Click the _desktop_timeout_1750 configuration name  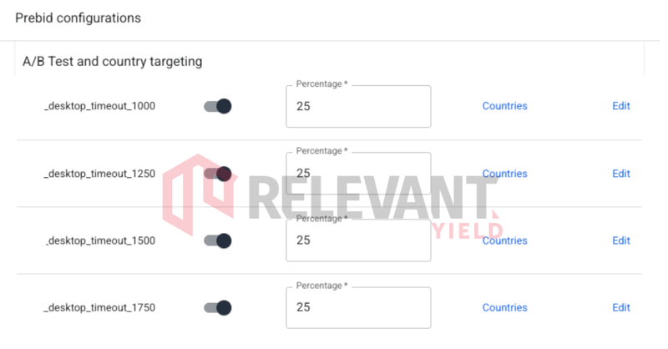99,307
